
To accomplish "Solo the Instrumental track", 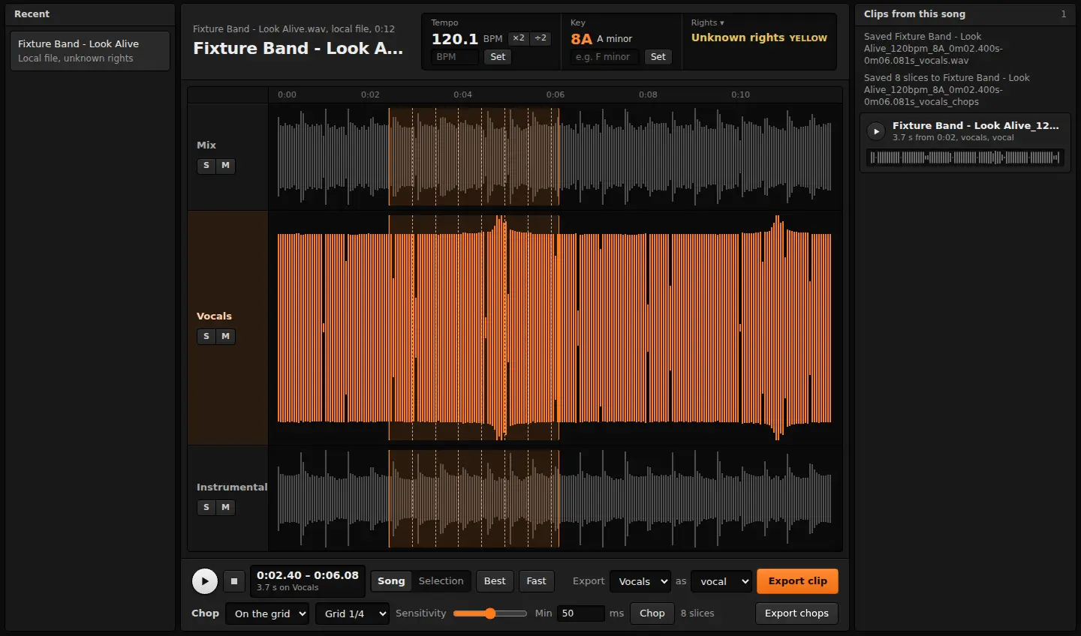I will point(206,508).
